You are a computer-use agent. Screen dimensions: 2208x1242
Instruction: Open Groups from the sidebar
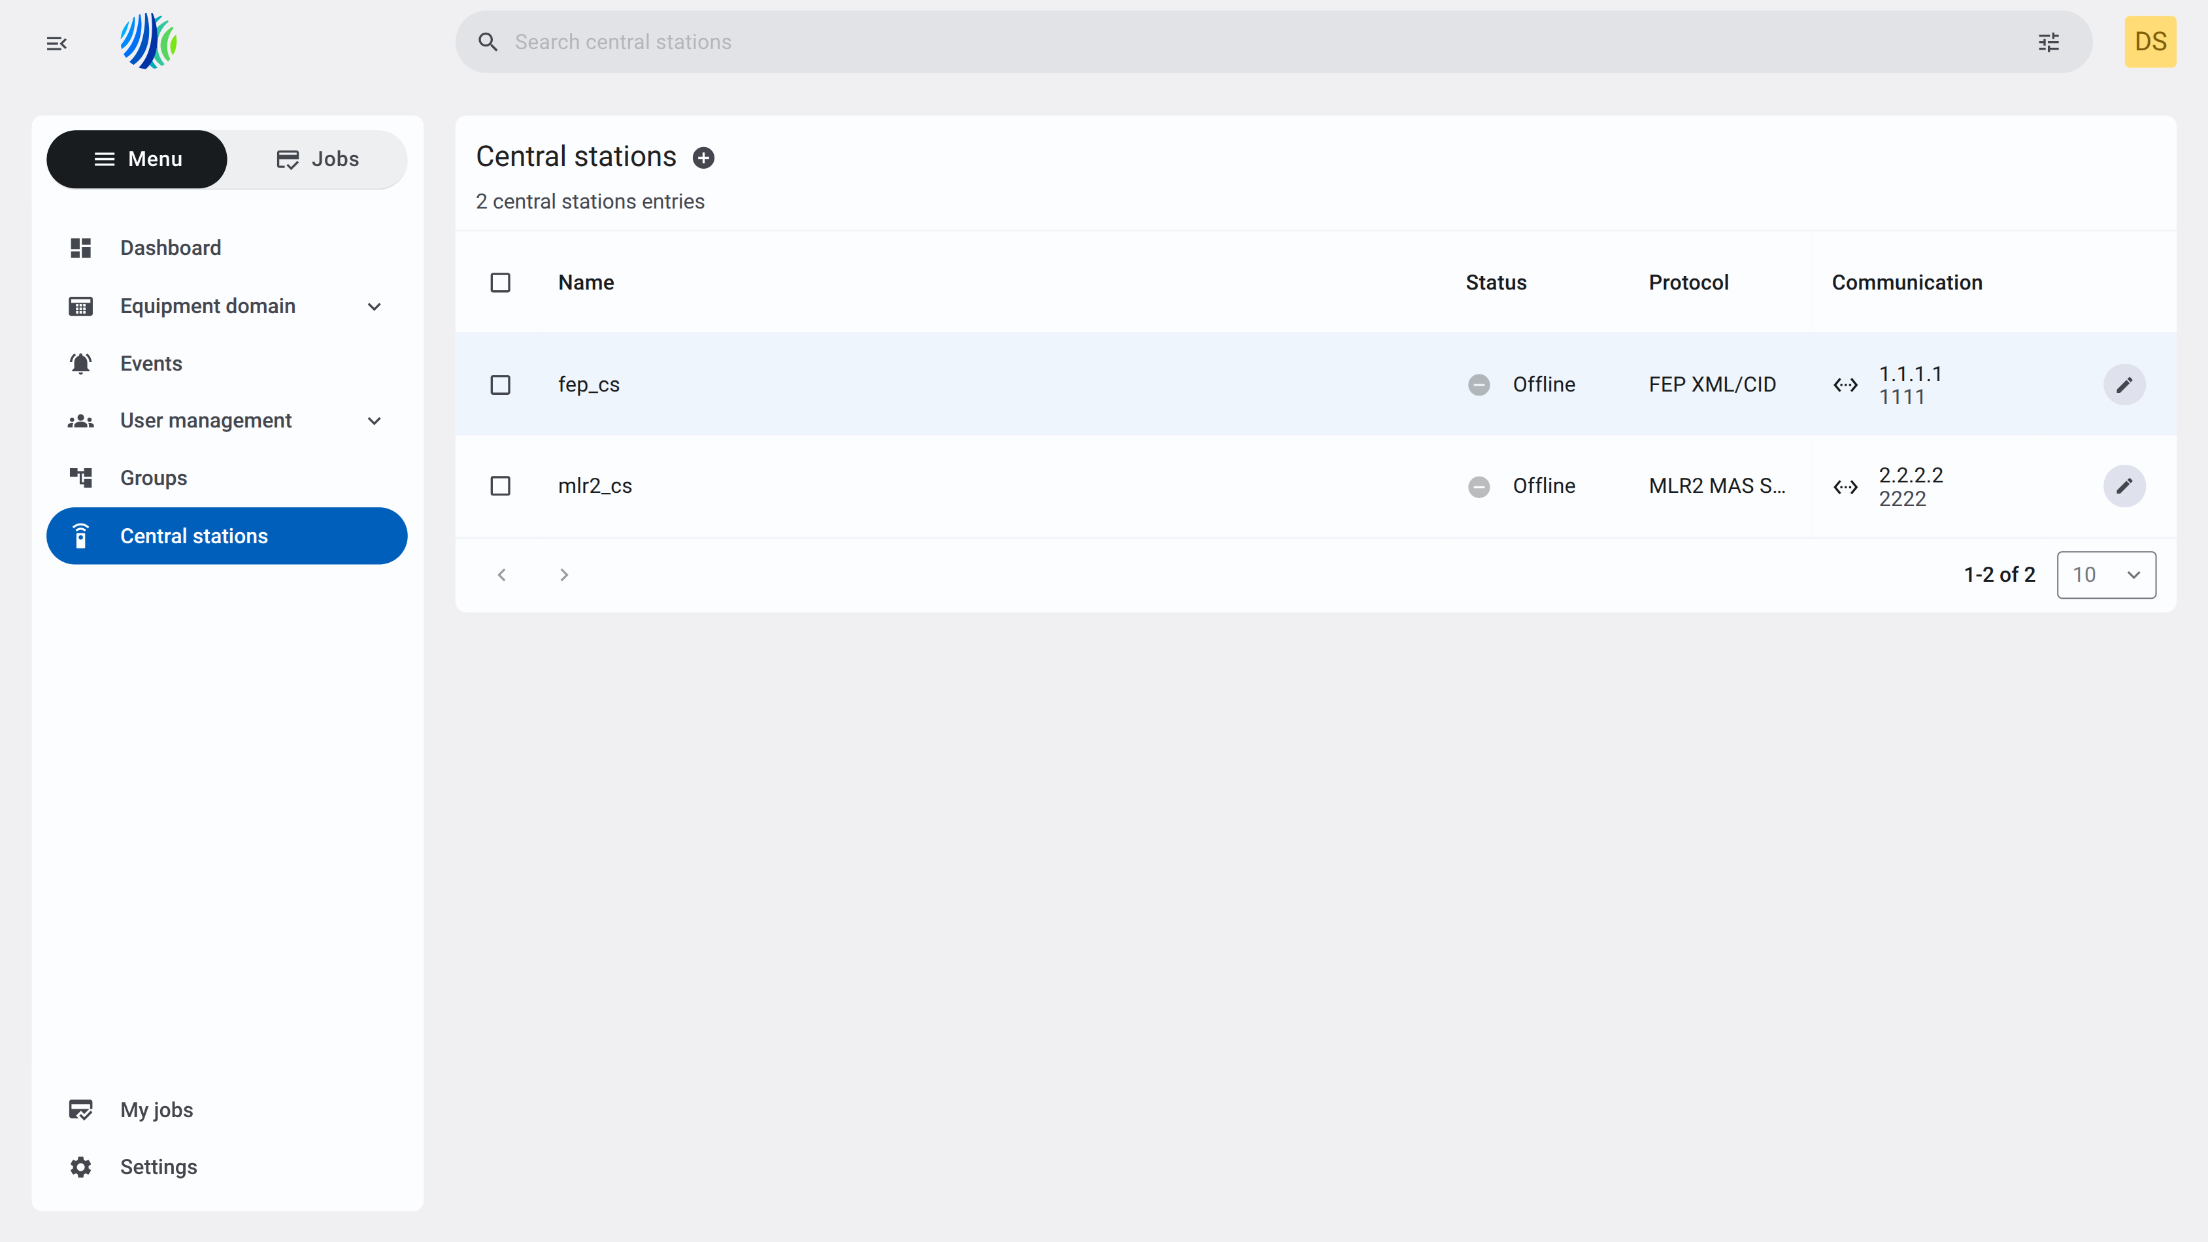[227, 477]
